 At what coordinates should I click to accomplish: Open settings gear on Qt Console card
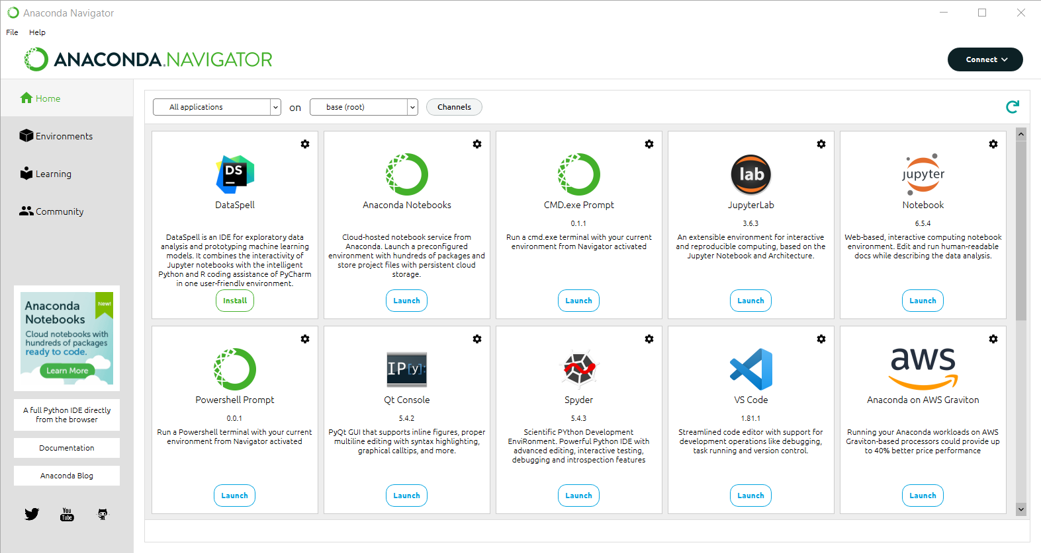[477, 339]
